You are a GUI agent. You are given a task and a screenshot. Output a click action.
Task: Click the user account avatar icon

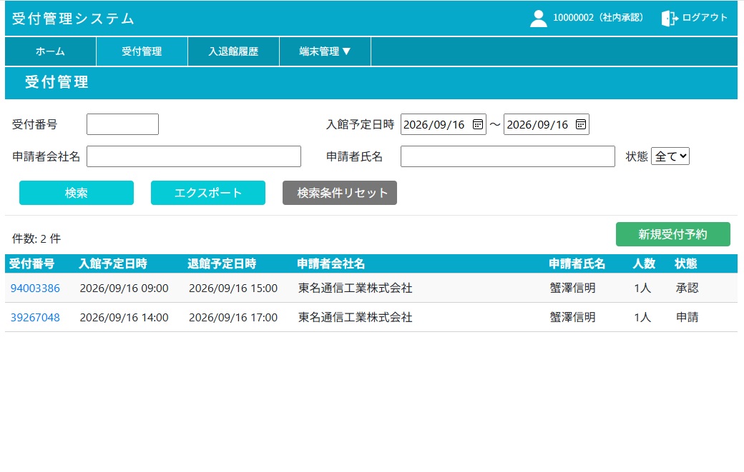[538, 19]
